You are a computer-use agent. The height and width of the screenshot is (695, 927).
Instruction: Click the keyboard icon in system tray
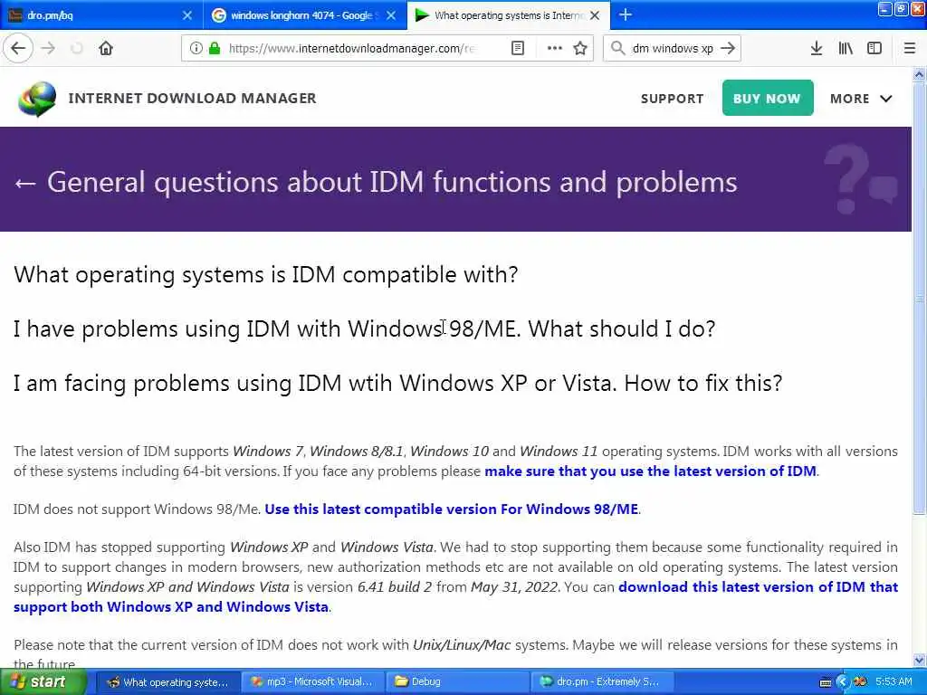coord(826,682)
